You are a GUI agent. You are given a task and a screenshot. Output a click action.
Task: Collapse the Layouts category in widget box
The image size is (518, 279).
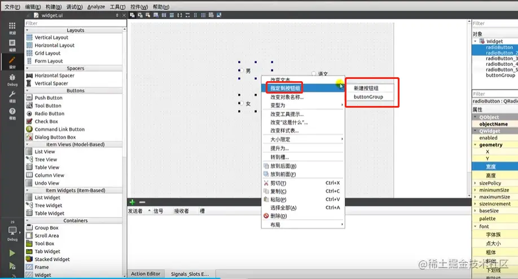(27, 30)
